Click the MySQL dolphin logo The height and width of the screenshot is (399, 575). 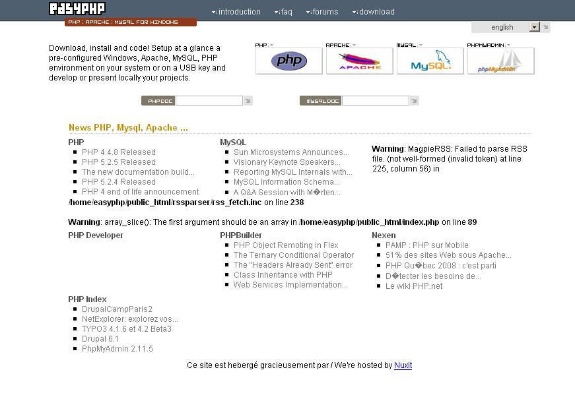430,61
